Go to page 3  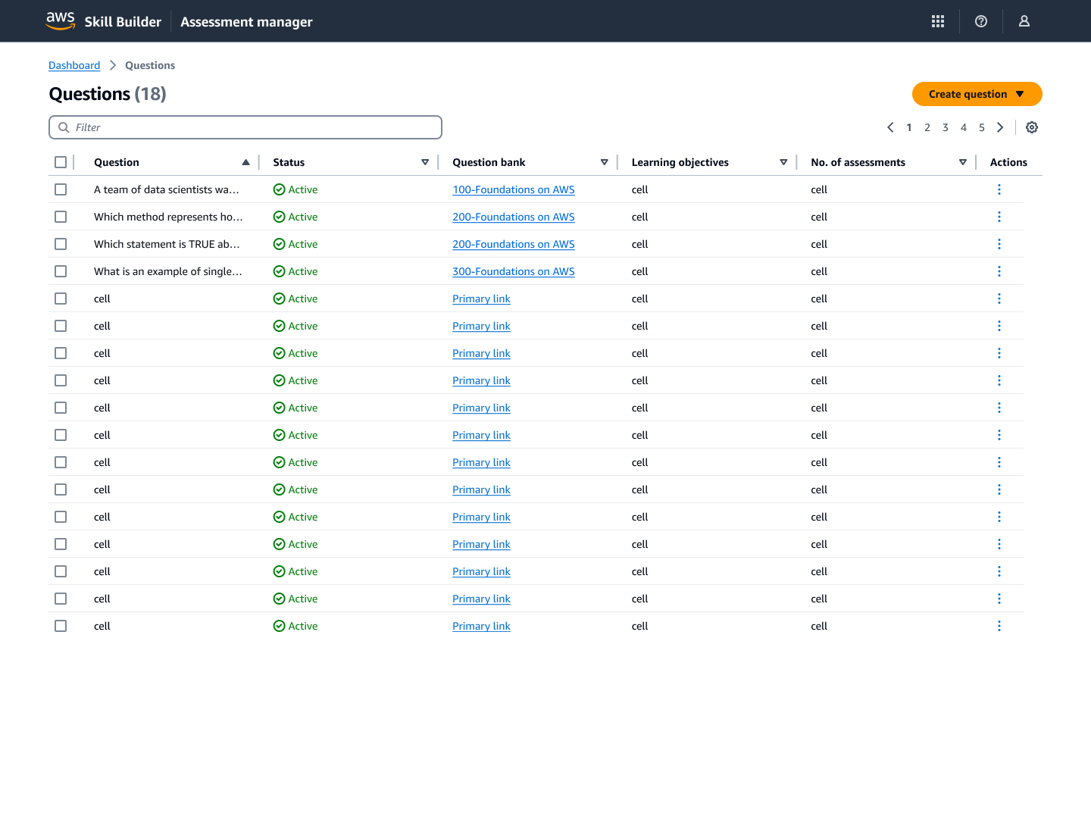click(x=946, y=127)
